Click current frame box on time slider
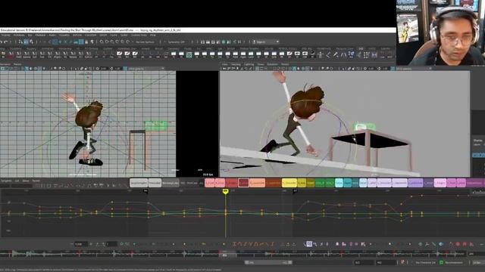Image resolution: width=485 pixels, height=272 pixels. [228, 254]
